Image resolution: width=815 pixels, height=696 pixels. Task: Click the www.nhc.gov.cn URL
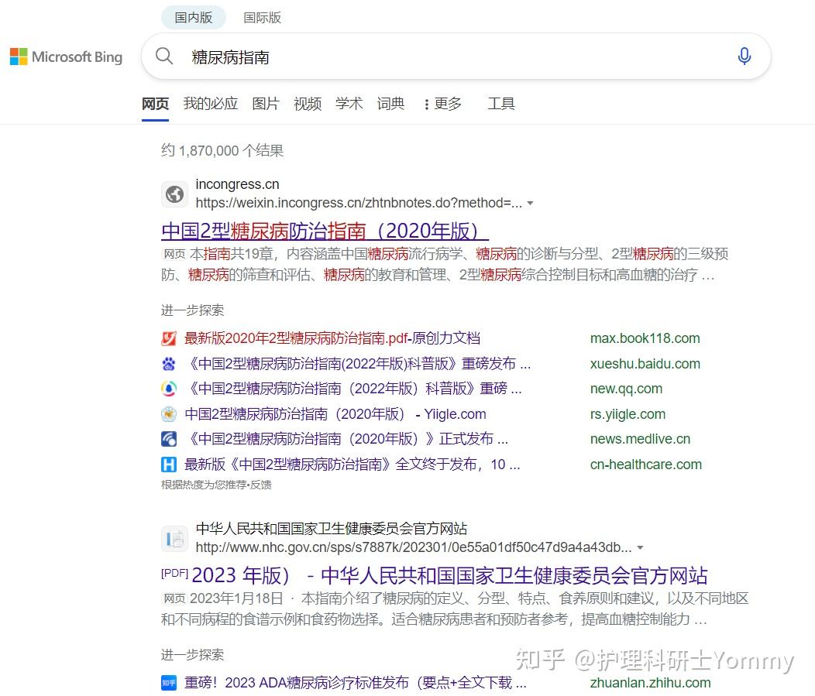pos(414,547)
